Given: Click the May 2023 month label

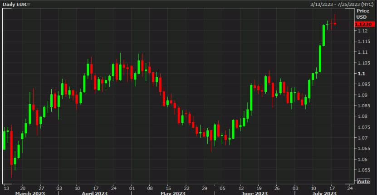Looking at the screenshot, I should (173, 193).
